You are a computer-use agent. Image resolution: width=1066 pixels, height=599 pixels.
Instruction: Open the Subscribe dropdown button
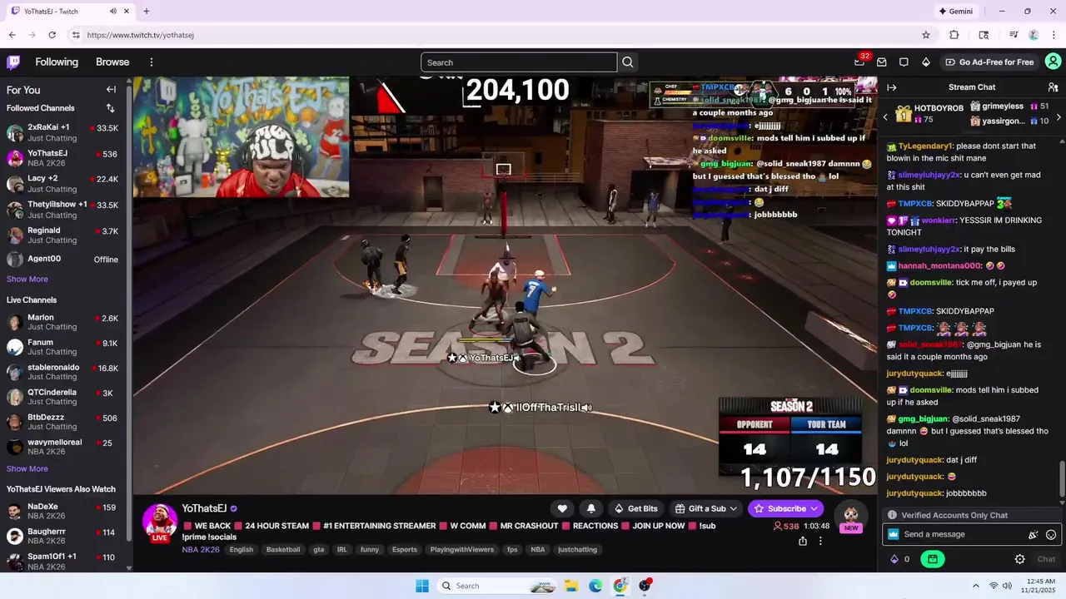point(785,508)
